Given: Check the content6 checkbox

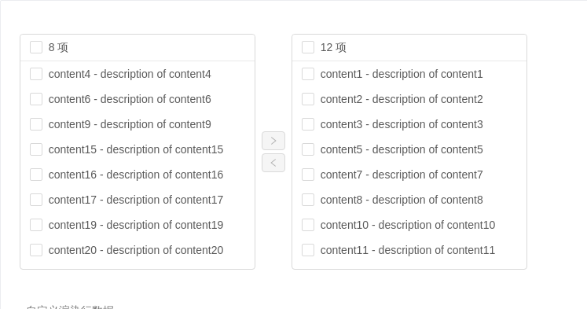Looking at the screenshot, I should click(x=36, y=99).
